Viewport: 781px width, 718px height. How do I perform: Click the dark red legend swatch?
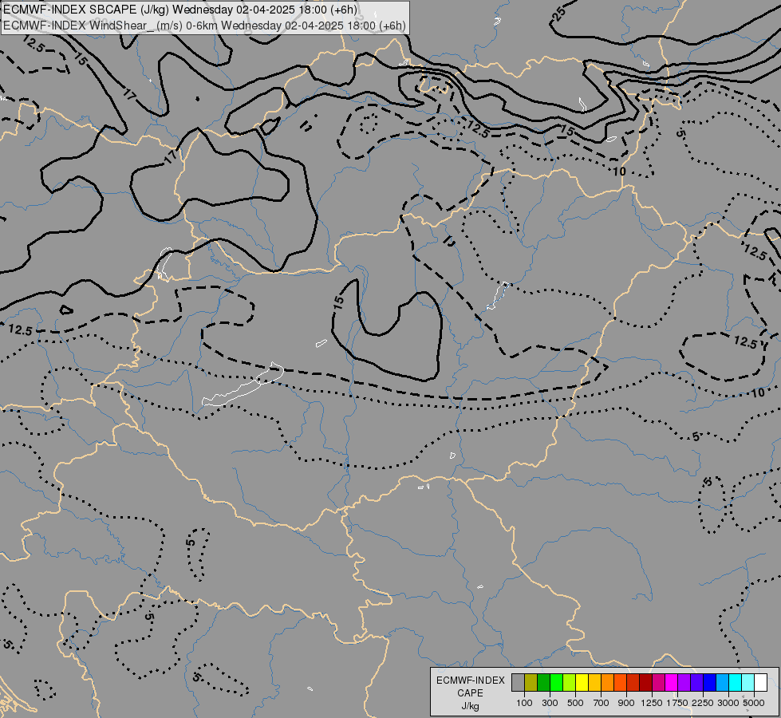[x=645, y=682]
